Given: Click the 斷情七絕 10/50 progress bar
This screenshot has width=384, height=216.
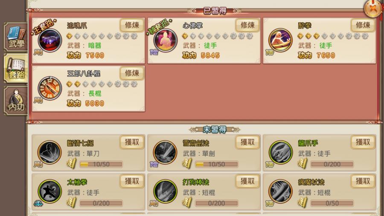Looking at the screenshot, I should (x=101, y=164).
